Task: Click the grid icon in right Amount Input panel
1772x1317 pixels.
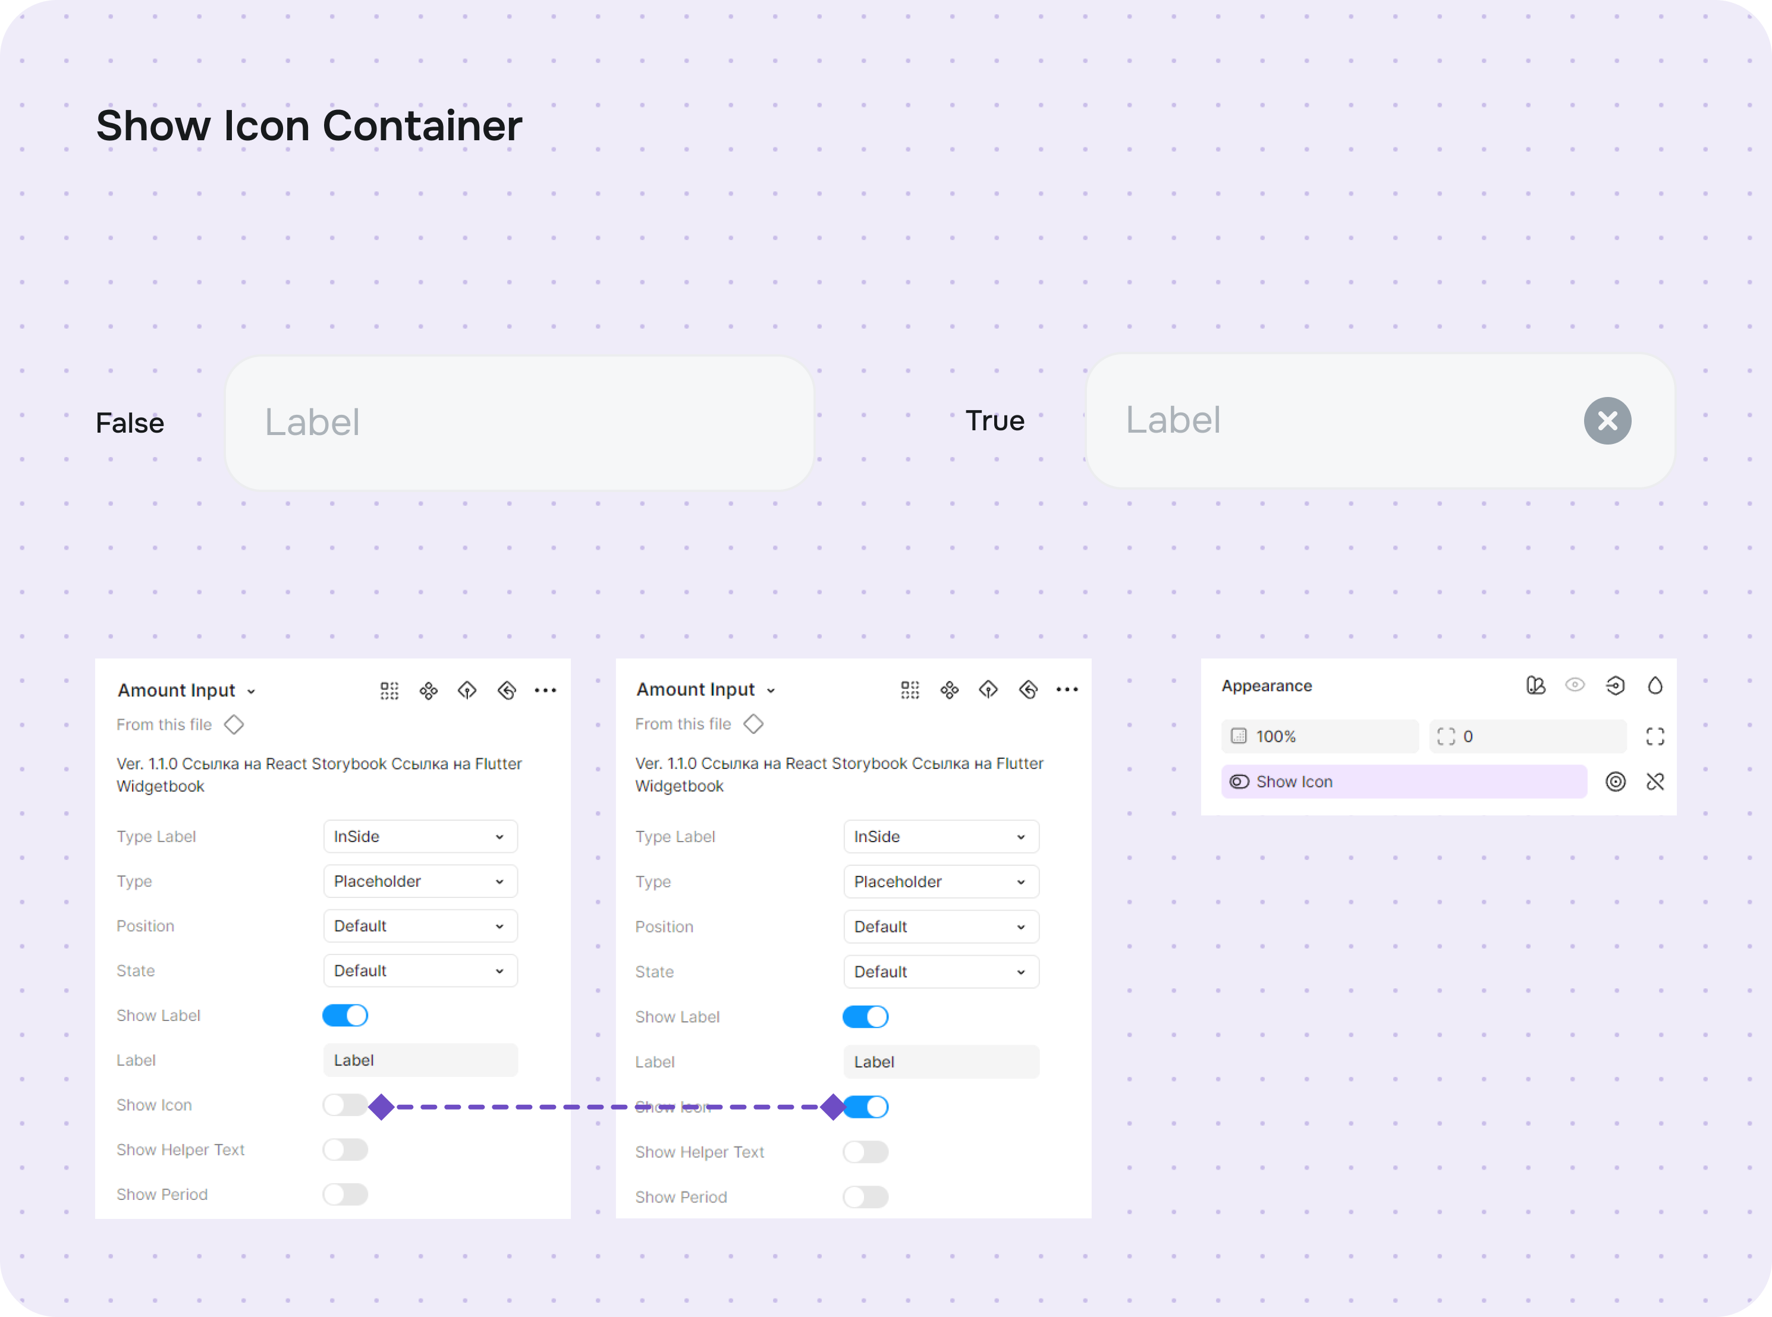Action: pyautogui.click(x=910, y=689)
